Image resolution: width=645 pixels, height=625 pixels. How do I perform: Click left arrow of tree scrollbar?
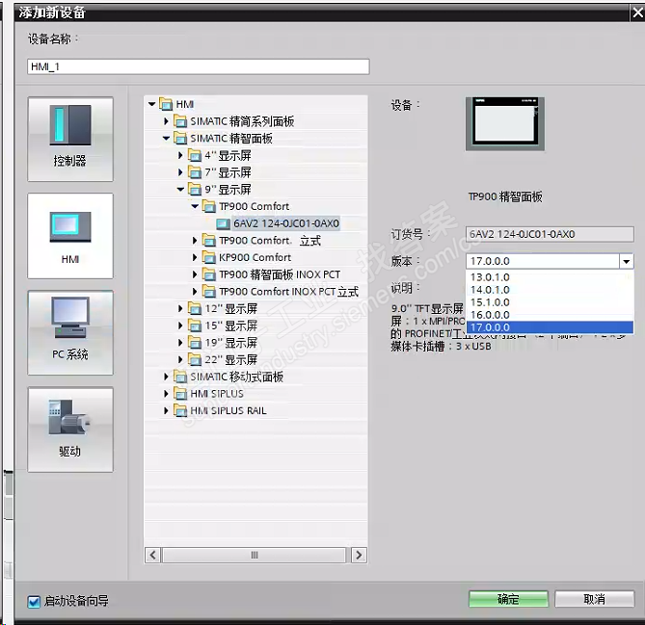point(153,555)
